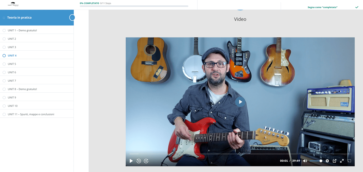Image resolution: width=363 pixels, height=172 pixels.
Task: Start video with center play button
Action: pos(240,102)
